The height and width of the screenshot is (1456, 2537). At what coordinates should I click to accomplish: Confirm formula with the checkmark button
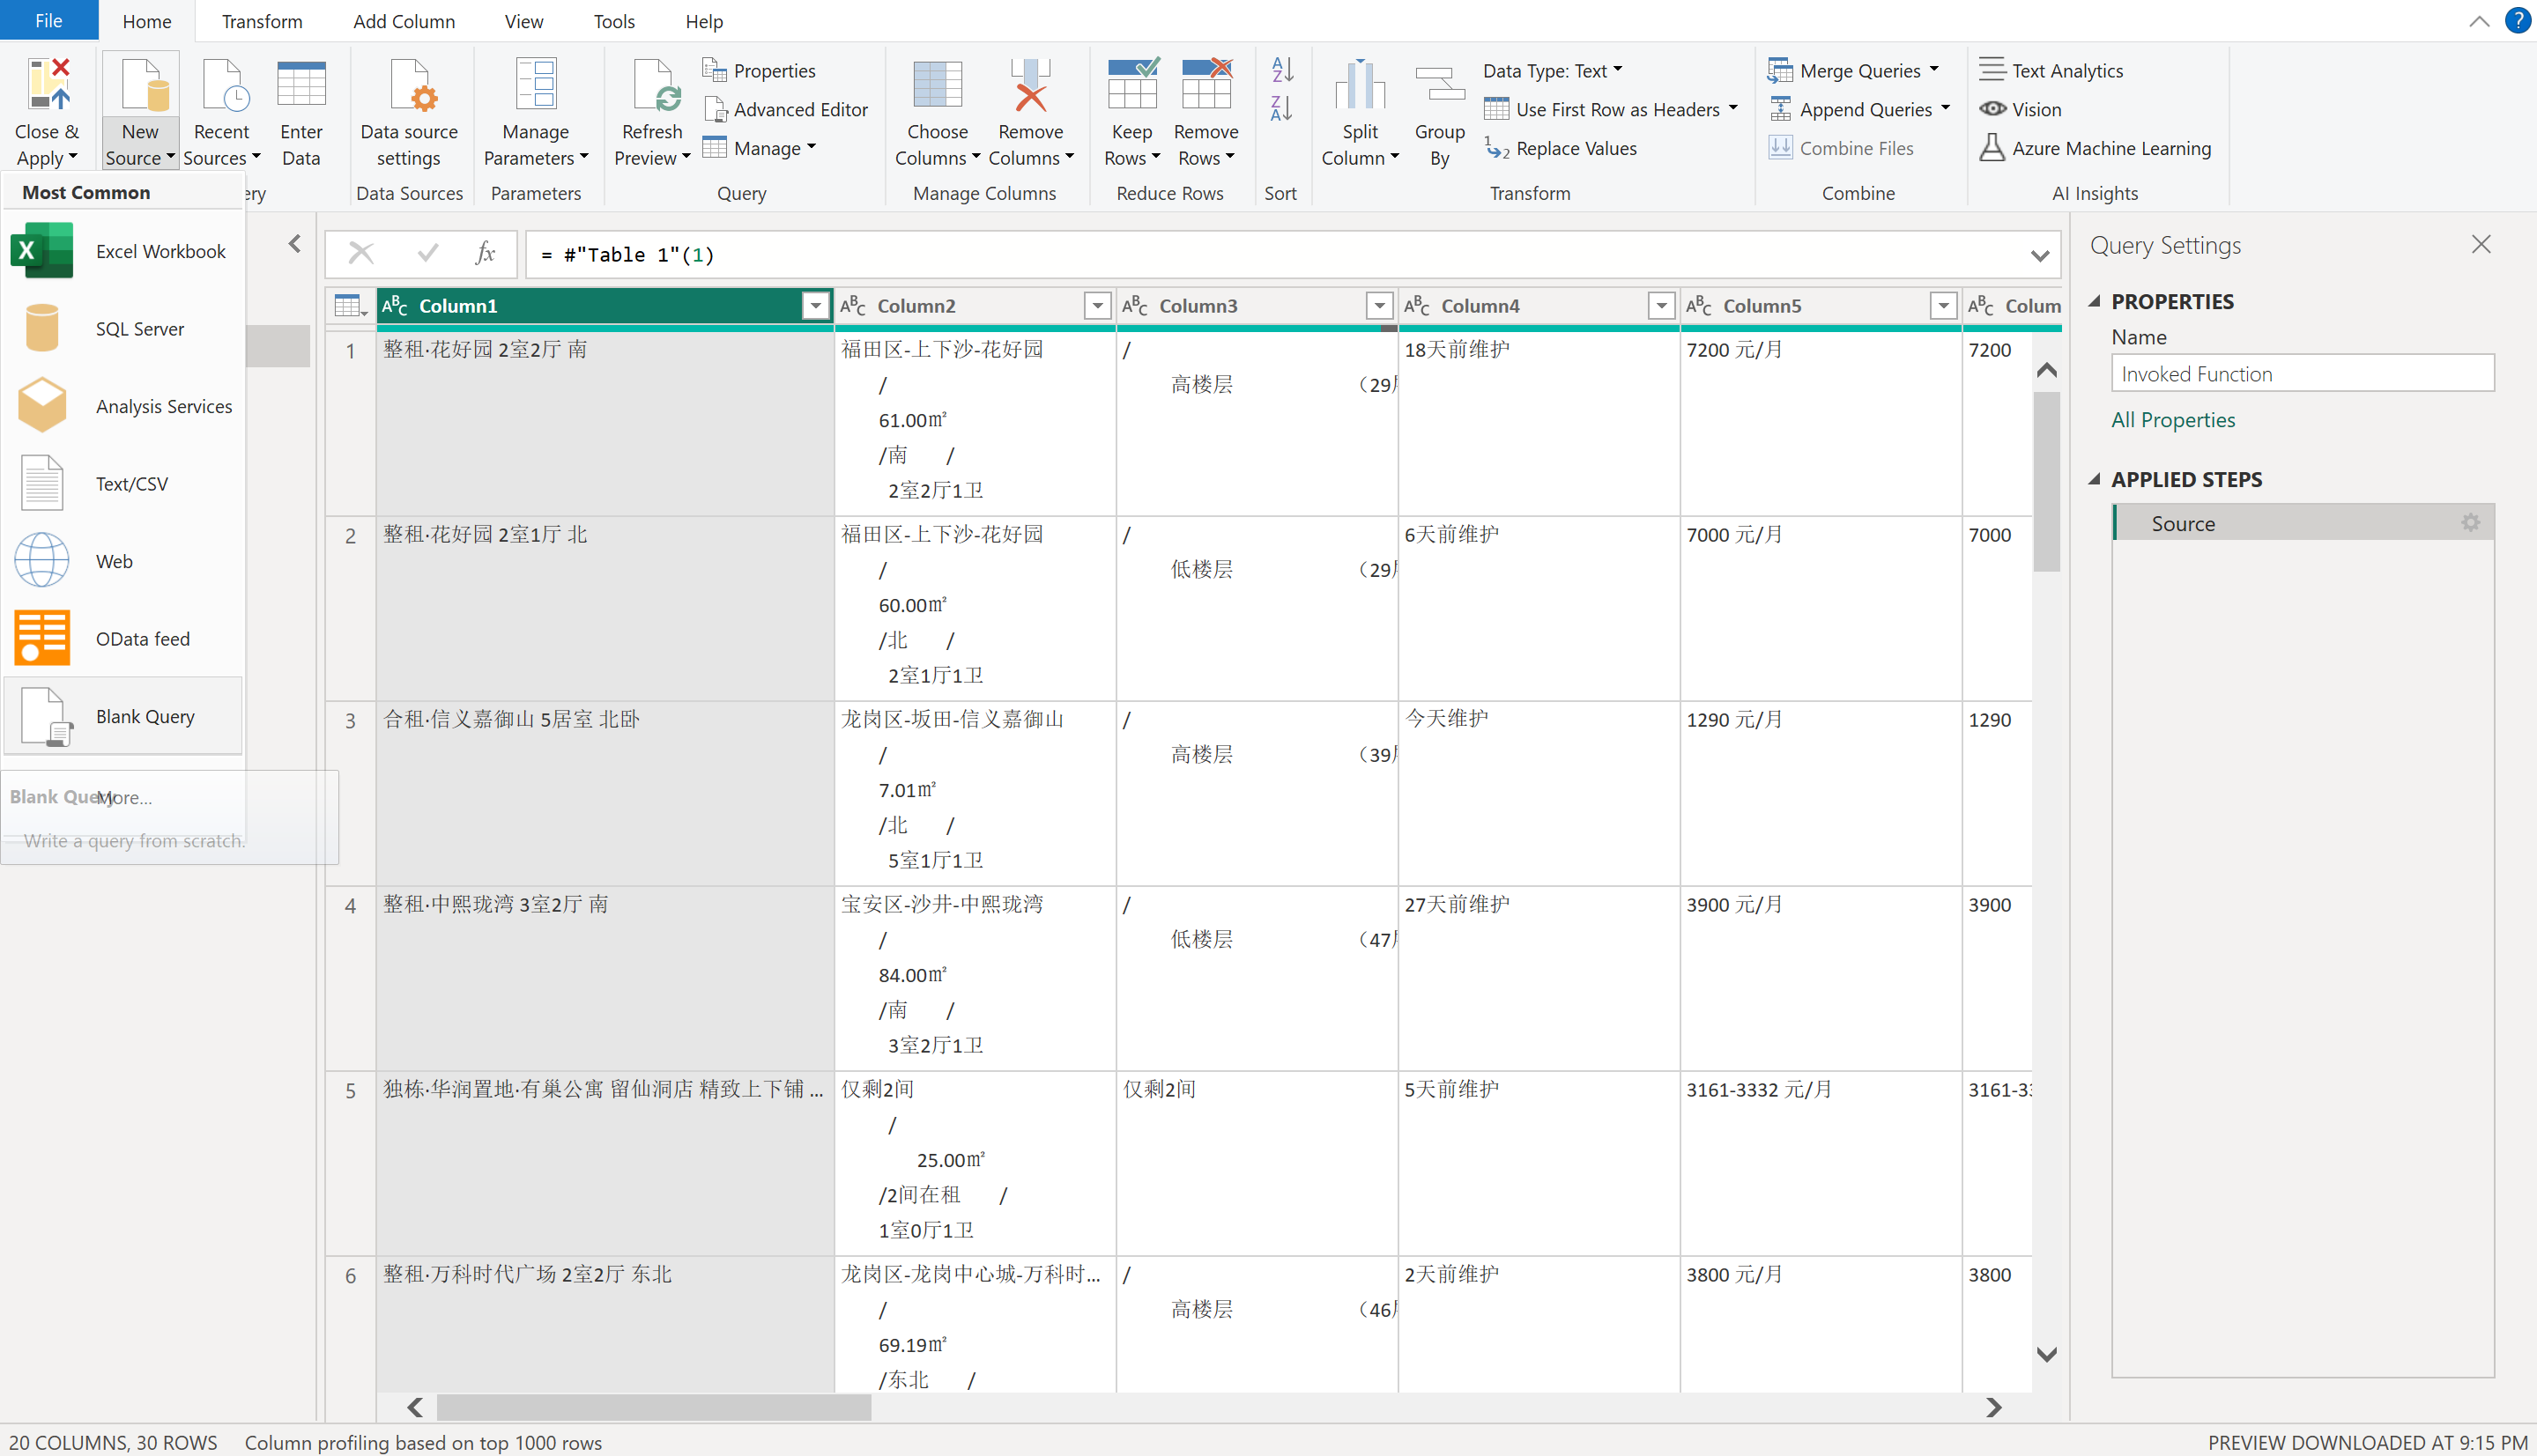(428, 254)
